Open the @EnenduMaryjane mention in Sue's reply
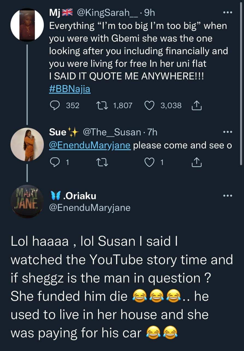The height and width of the screenshot is (351, 244). 89,146
